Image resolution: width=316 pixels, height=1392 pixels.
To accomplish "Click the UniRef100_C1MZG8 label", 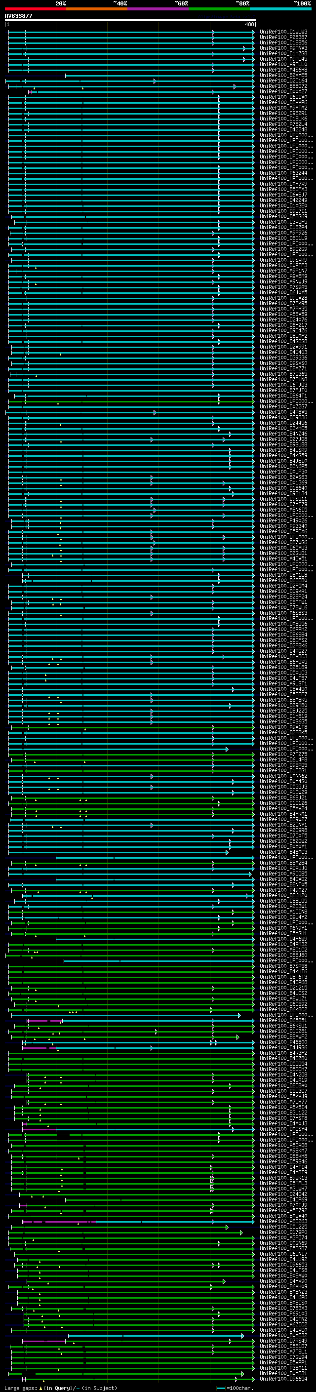I will pyautogui.click(x=283, y=53).
